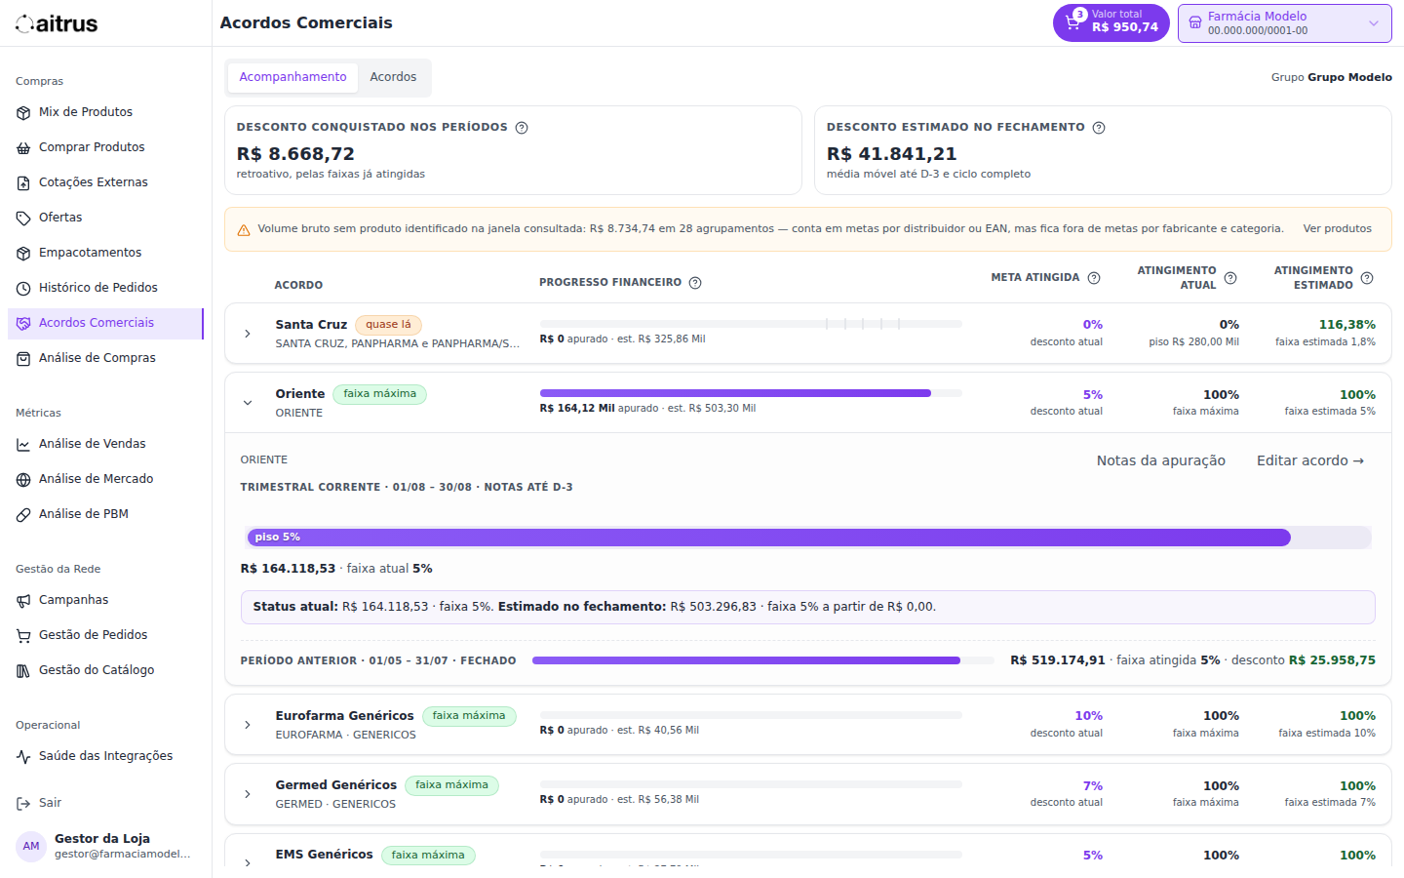Click Eurofarma Genéricos faixa máxima badge
The width and height of the screenshot is (1404, 878).
click(469, 716)
